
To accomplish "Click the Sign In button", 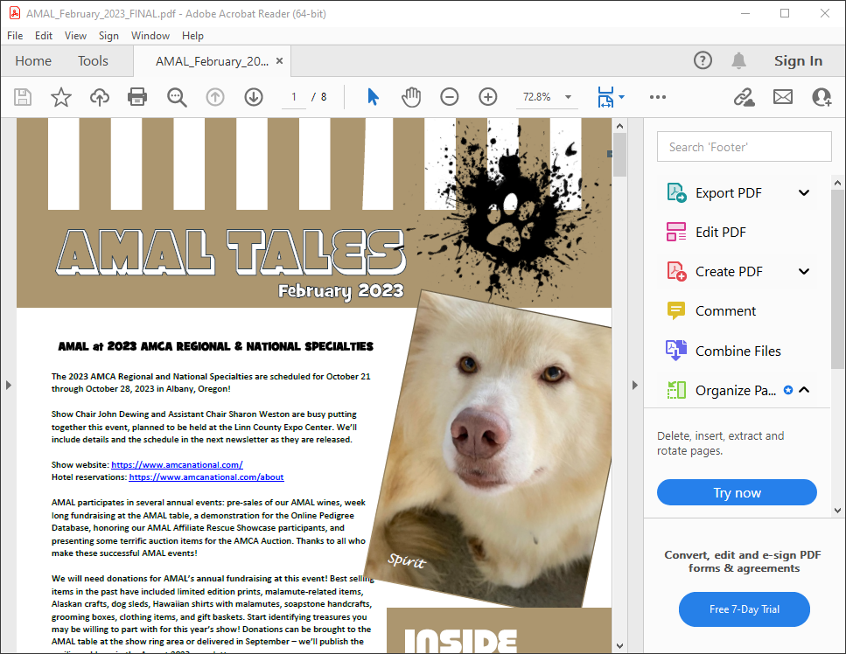I will (x=798, y=61).
